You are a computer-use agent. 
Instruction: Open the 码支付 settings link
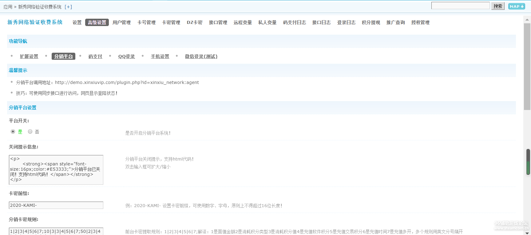pyautogui.click(x=95, y=56)
